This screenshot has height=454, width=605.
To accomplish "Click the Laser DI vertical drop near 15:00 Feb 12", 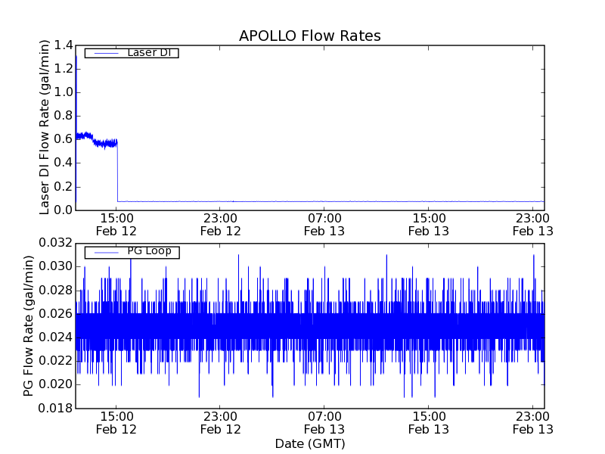I will tap(117, 170).
